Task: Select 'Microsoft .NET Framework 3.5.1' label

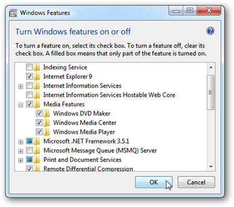Action: [86, 141]
